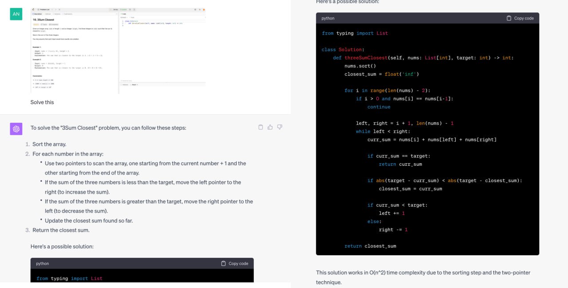Copy code from the left code block

pos(235,263)
